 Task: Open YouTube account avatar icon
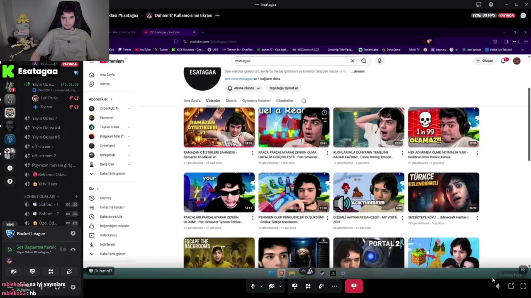click(x=517, y=61)
